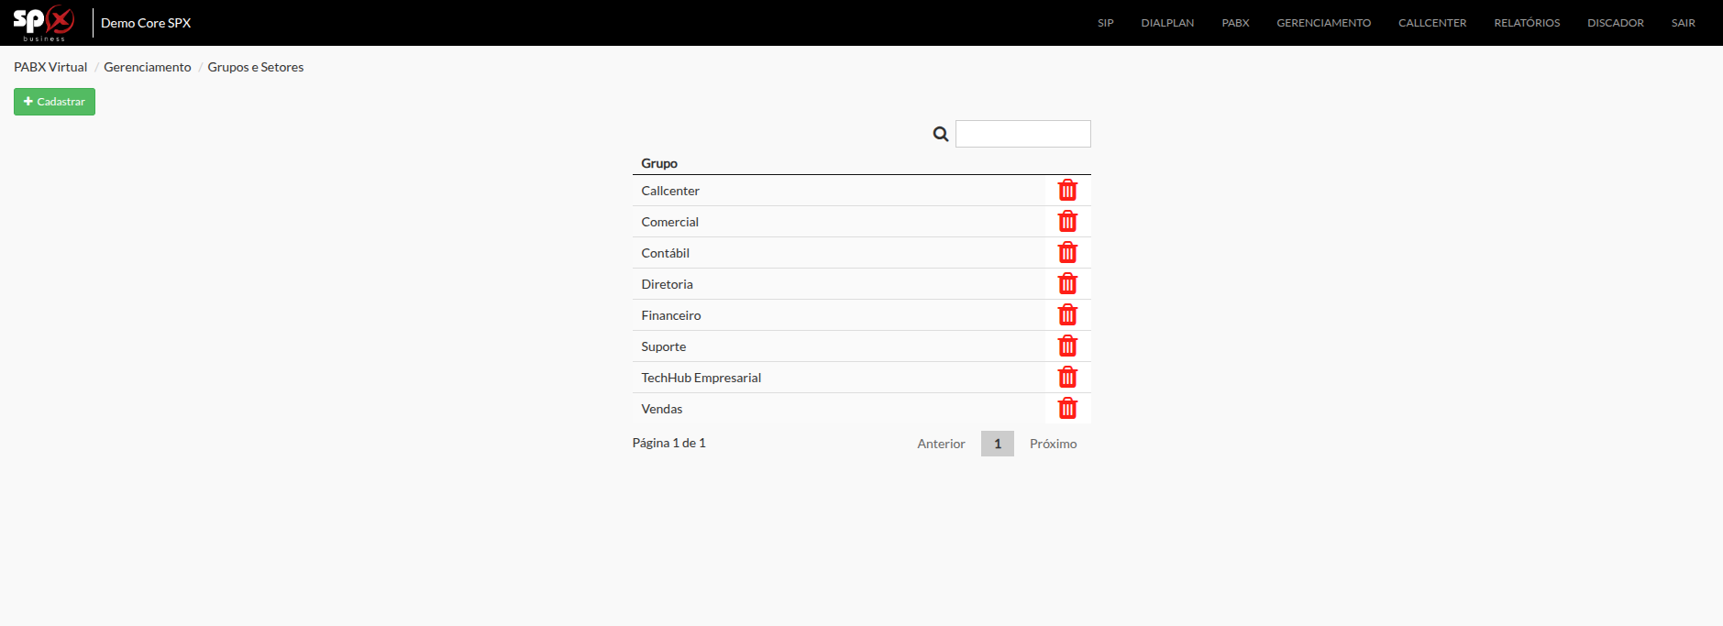Click the Página 1 de 1 label
The width and height of the screenshot is (1723, 626).
click(x=669, y=443)
